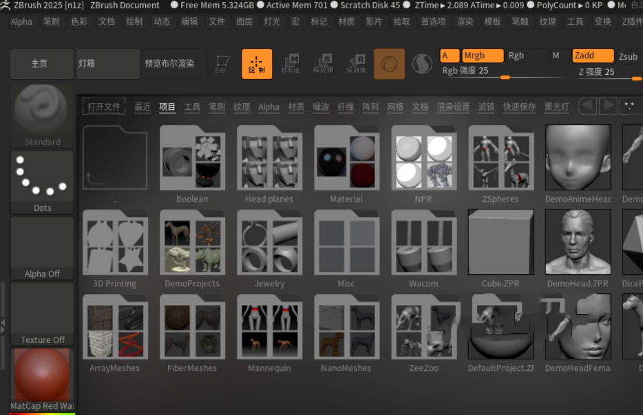Open the Jewelry folder
Screen dimensions: 643x415
[x=269, y=249]
